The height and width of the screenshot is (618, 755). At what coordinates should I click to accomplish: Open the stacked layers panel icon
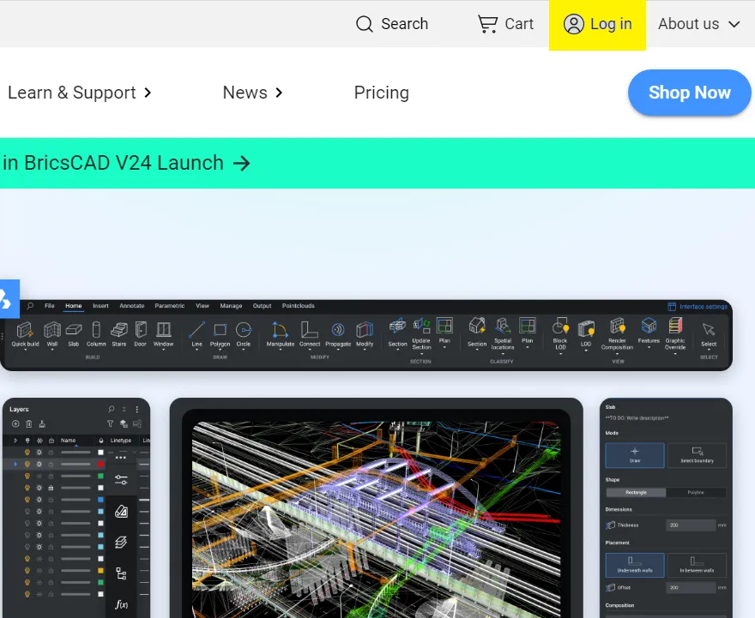click(x=121, y=542)
